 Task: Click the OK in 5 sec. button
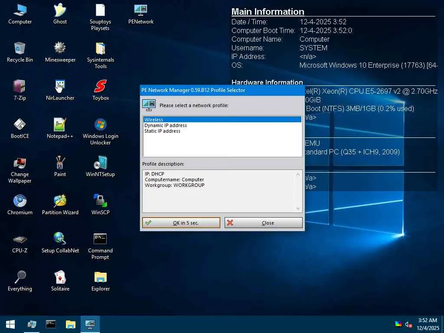pyautogui.click(x=181, y=223)
